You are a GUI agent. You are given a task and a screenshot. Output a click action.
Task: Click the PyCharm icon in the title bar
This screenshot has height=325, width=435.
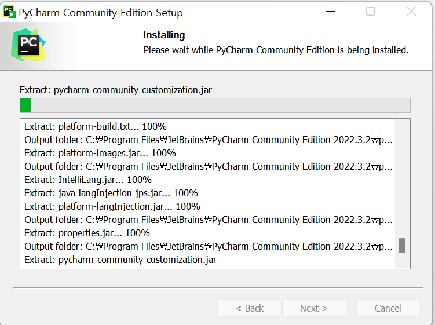9,12
